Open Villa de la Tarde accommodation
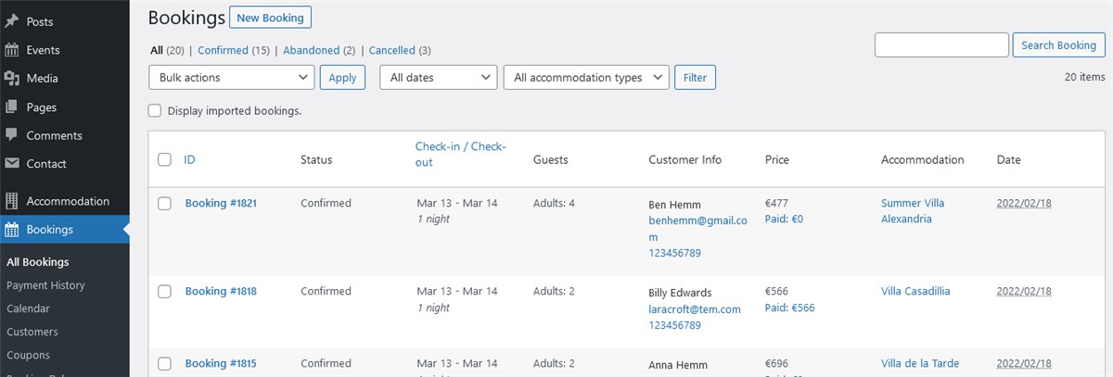1113x377 pixels. pos(920,363)
